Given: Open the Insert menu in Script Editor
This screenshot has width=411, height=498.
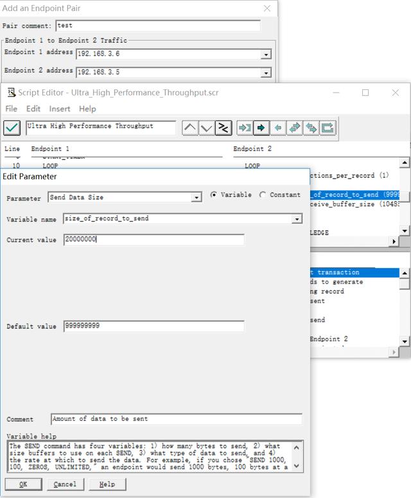Looking at the screenshot, I should pos(60,109).
